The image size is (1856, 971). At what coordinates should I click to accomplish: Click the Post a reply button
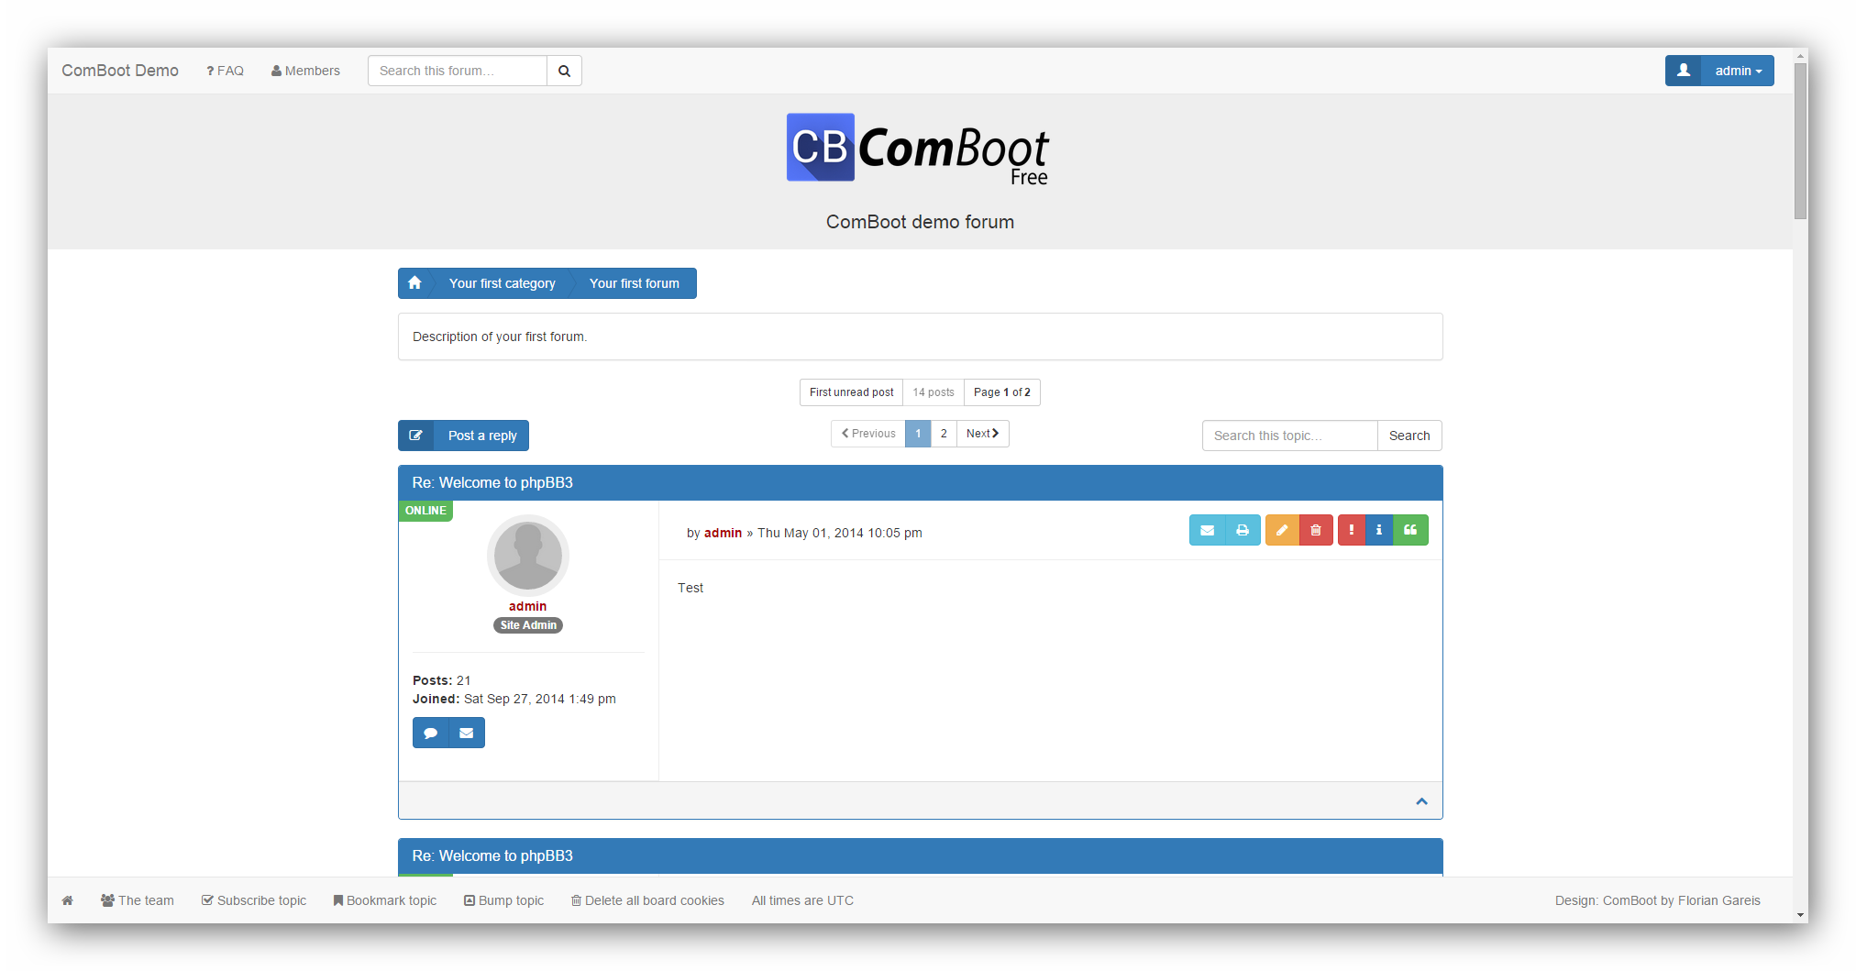pos(463,436)
